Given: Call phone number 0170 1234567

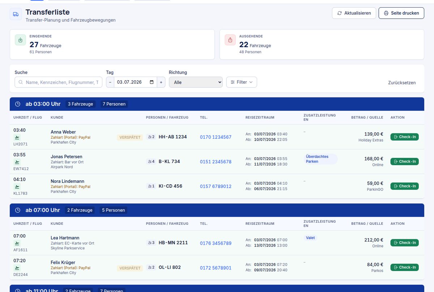Looking at the screenshot, I should point(216,137).
